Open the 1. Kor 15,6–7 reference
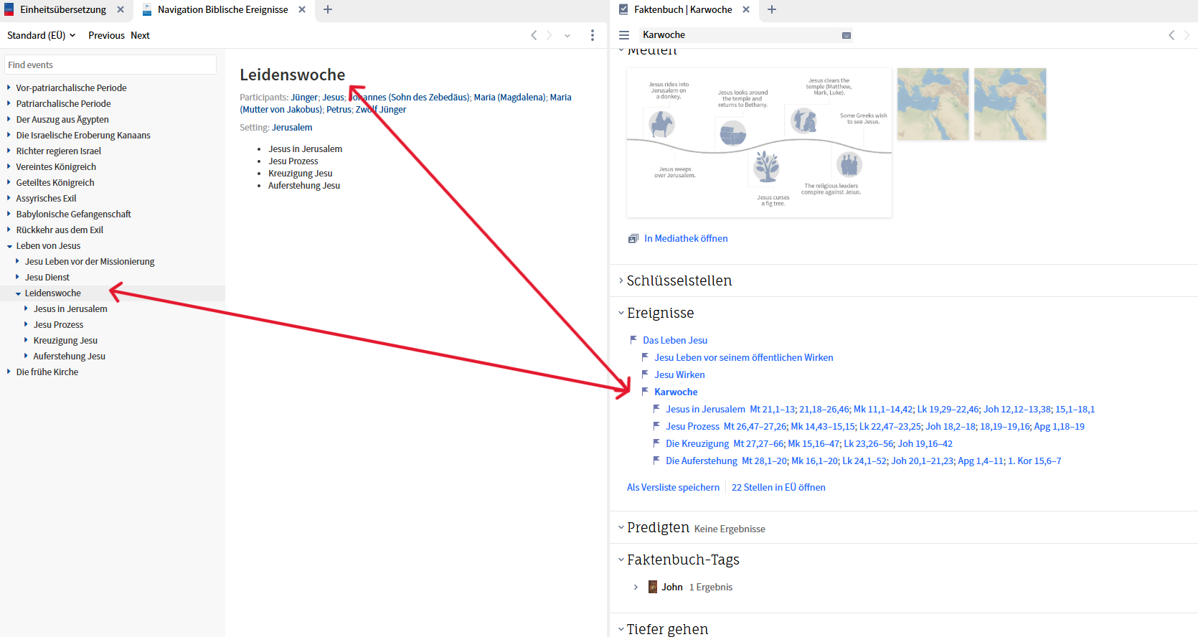The height and width of the screenshot is (637, 1198). [x=1034, y=461]
